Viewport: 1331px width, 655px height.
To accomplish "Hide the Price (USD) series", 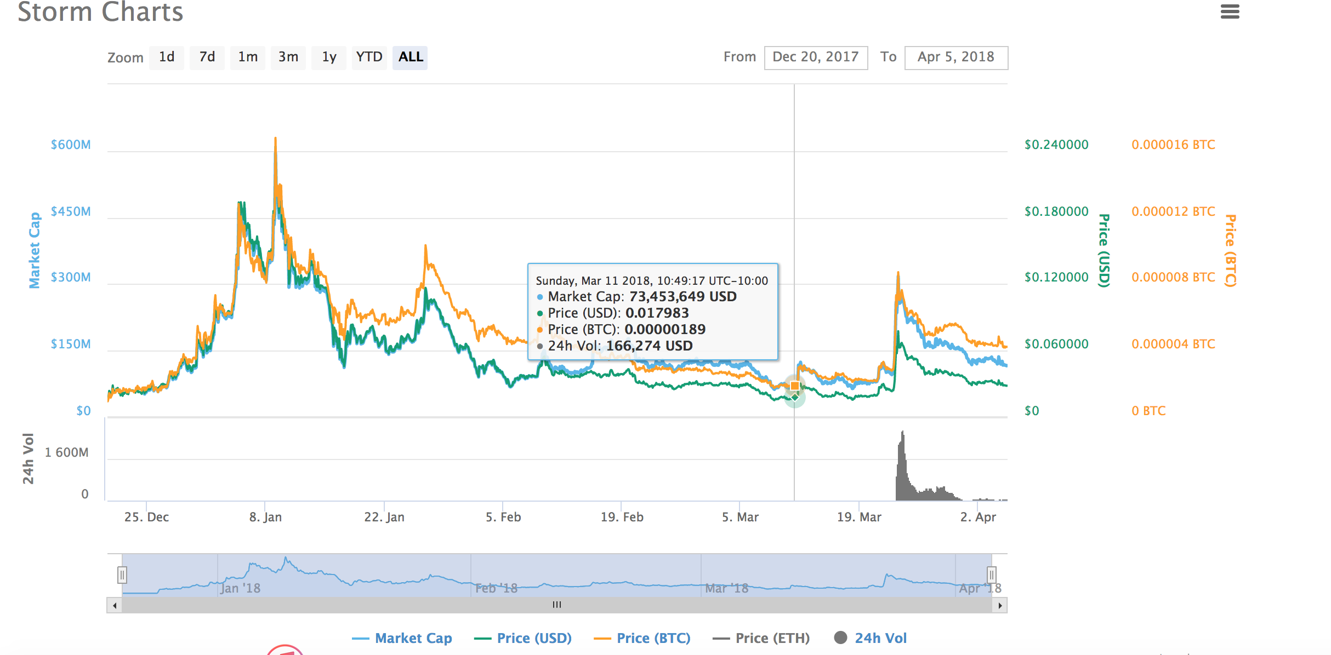I will click(x=533, y=638).
